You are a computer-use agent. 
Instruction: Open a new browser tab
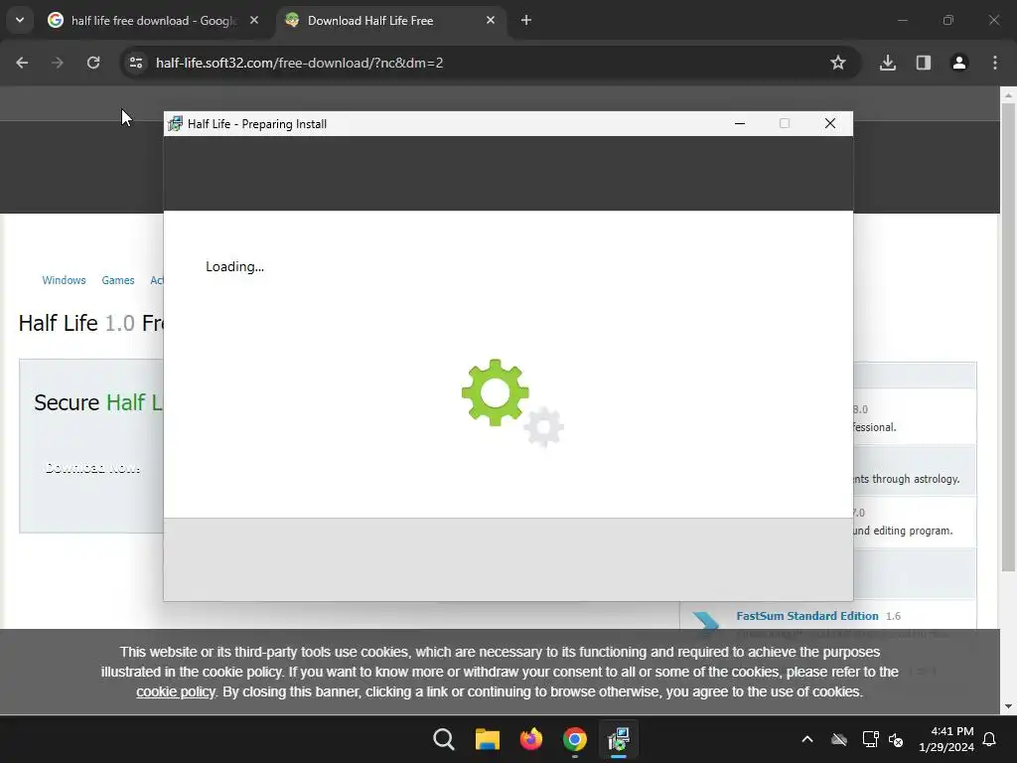526,20
